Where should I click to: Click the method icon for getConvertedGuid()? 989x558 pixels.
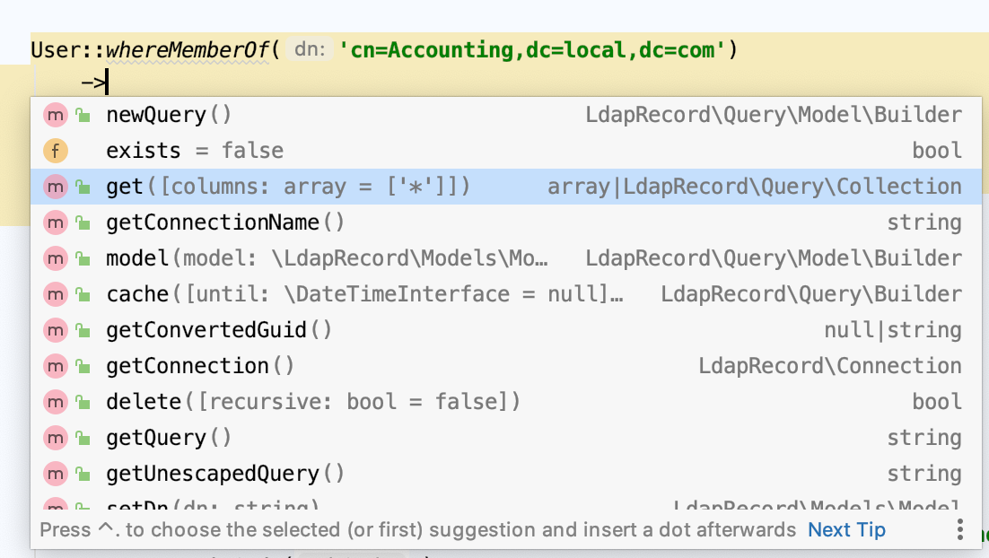(57, 329)
